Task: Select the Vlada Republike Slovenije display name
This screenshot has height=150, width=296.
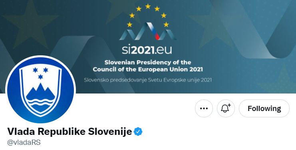Action: click(70, 131)
